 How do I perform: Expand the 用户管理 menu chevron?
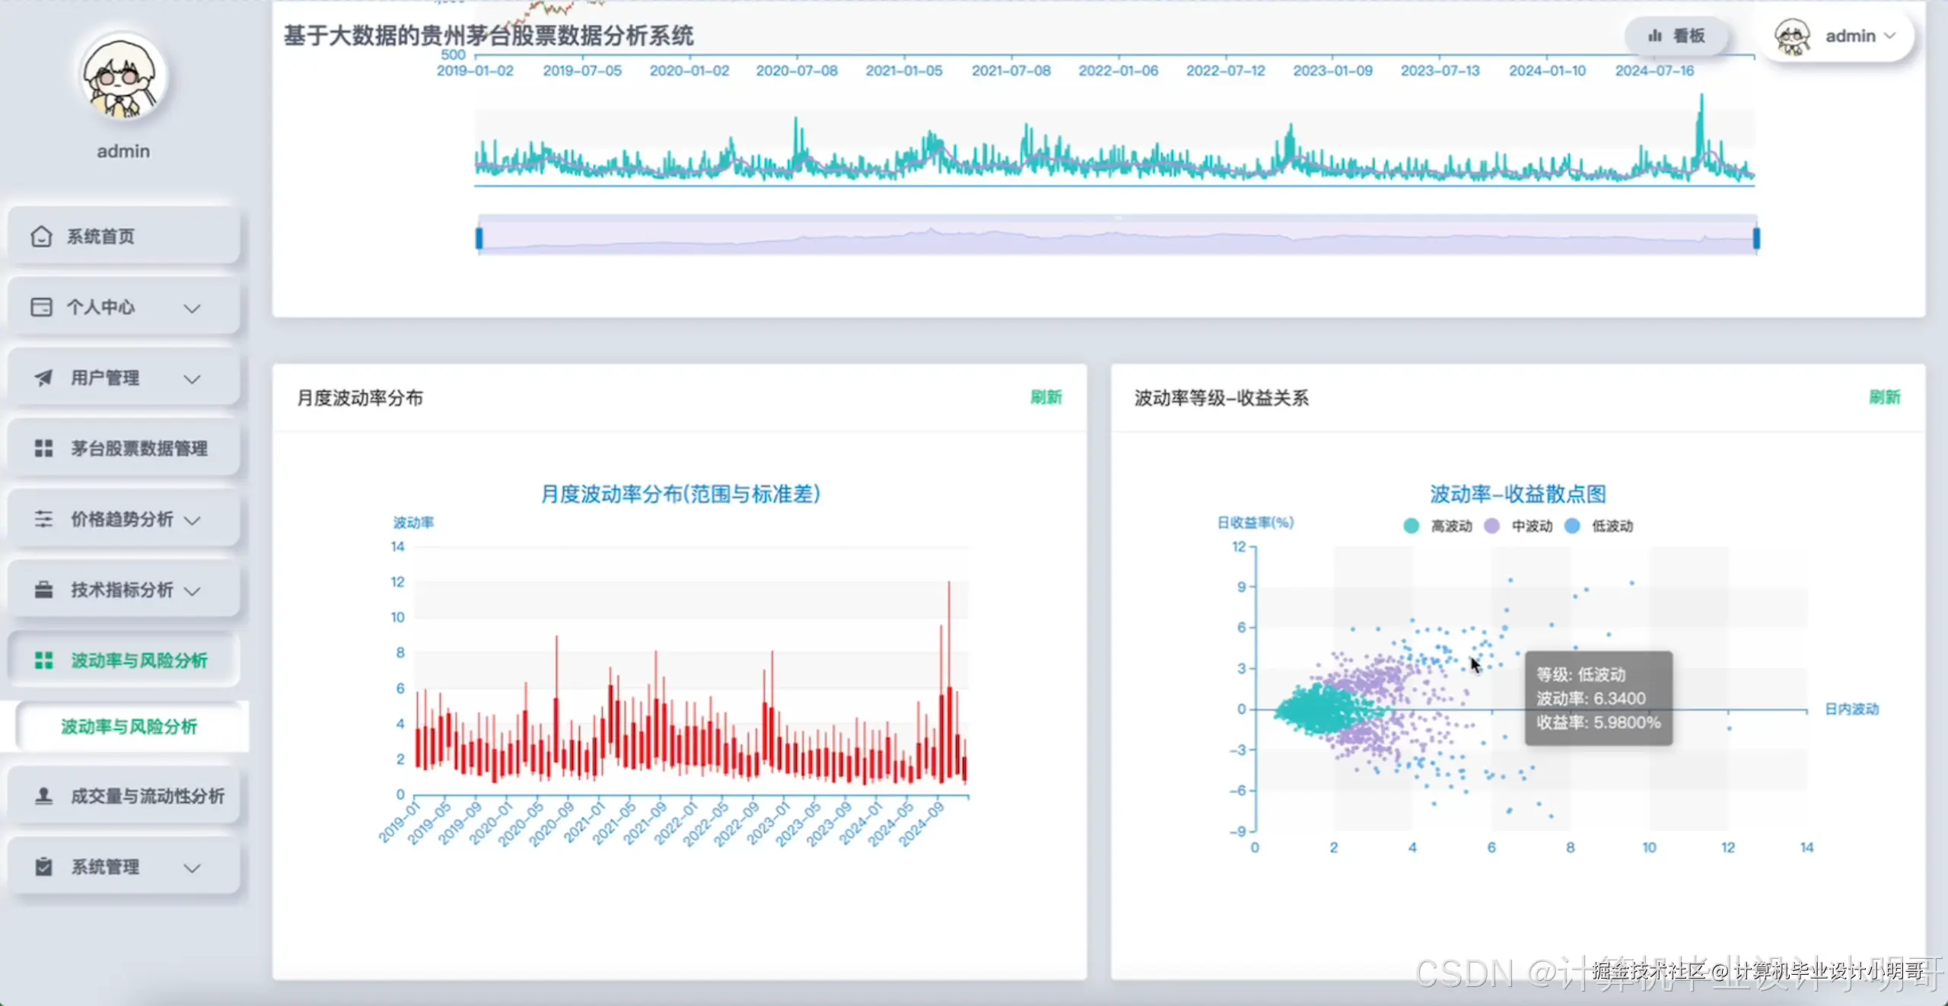193,379
